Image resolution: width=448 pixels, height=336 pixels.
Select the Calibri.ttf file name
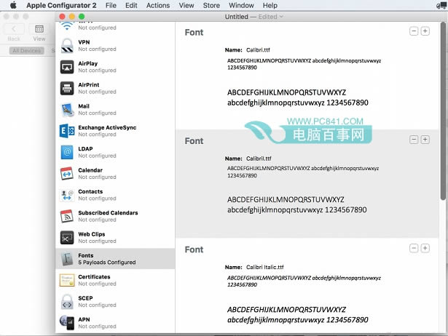point(258,50)
